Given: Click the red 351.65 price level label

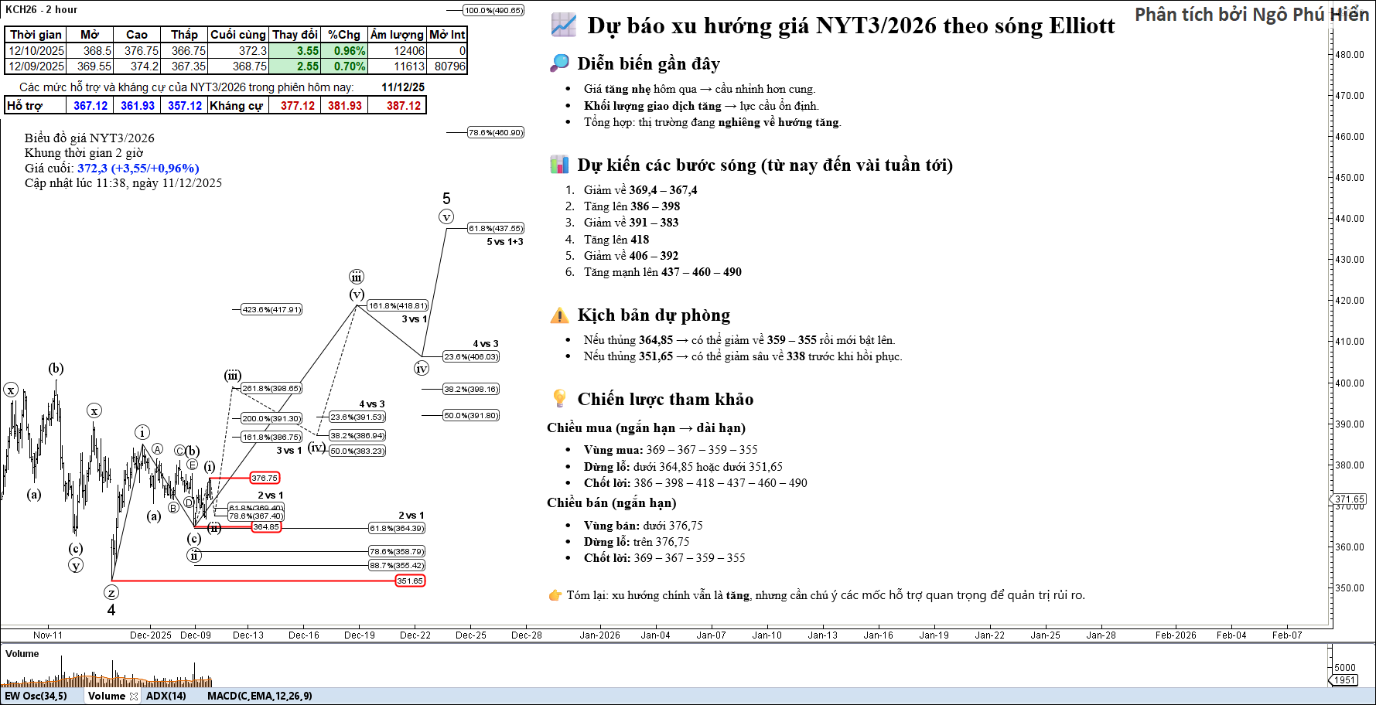Looking at the screenshot, I should coord(410,581).
